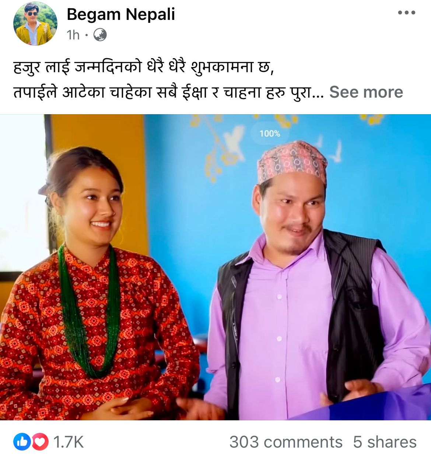Open the three-dots post options menu
431x466 pixels.
407,13
